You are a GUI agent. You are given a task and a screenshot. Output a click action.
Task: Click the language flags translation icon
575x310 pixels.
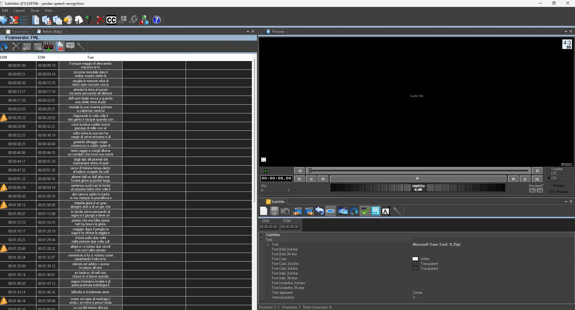[x=14, y=20]
